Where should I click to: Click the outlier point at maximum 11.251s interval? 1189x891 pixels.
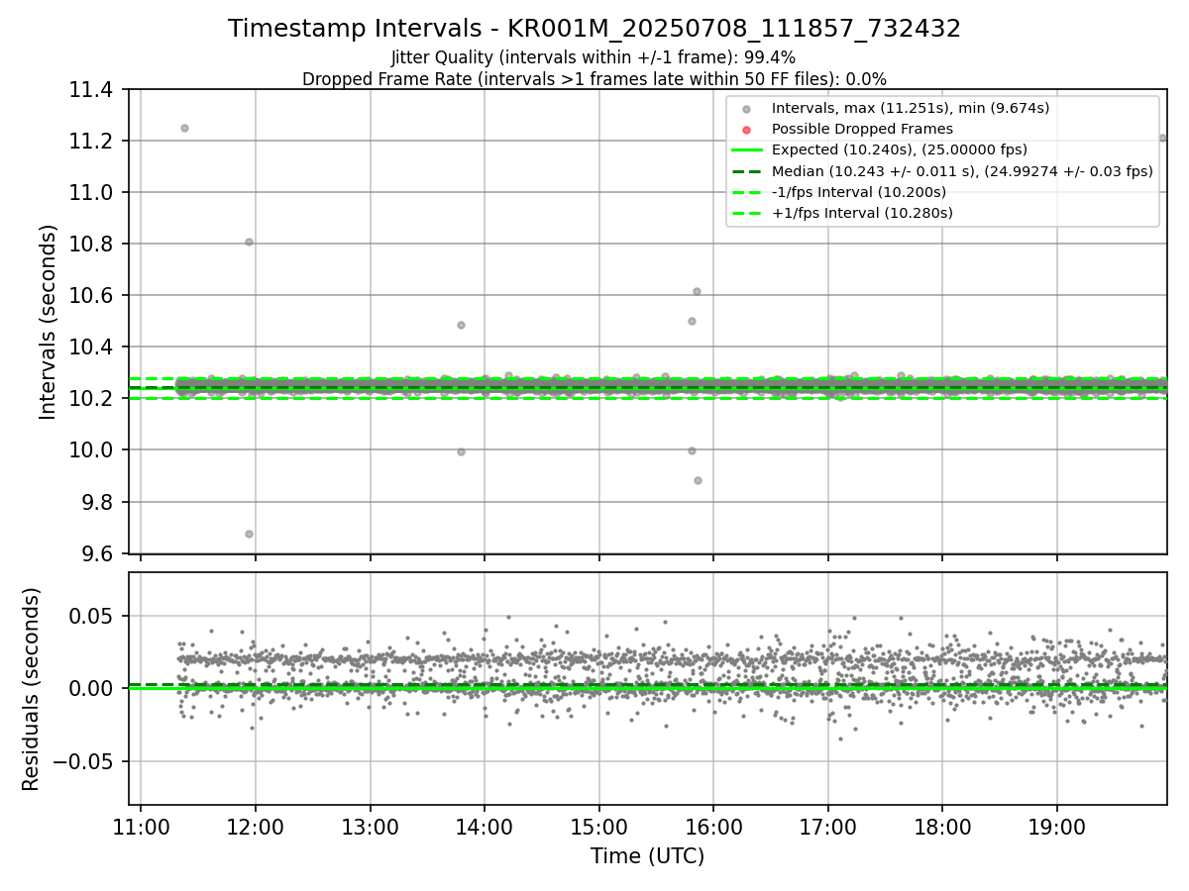184,128
